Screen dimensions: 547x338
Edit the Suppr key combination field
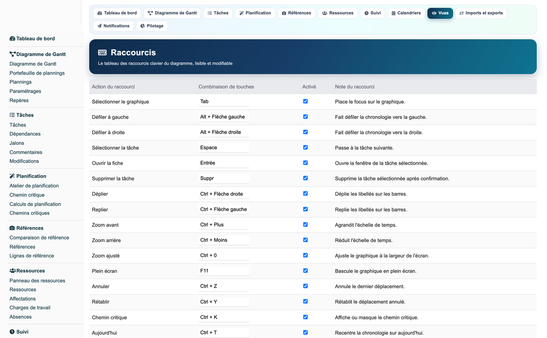[224, 178]
